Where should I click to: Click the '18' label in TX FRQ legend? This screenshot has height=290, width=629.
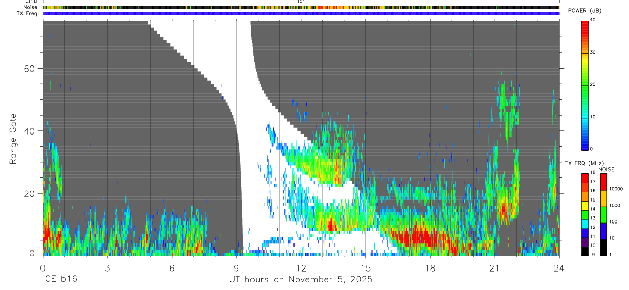(x=593, y=173)
